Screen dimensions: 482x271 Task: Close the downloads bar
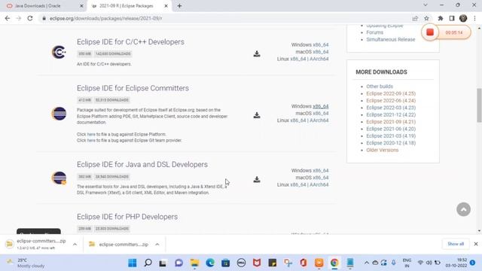[476, 244]
